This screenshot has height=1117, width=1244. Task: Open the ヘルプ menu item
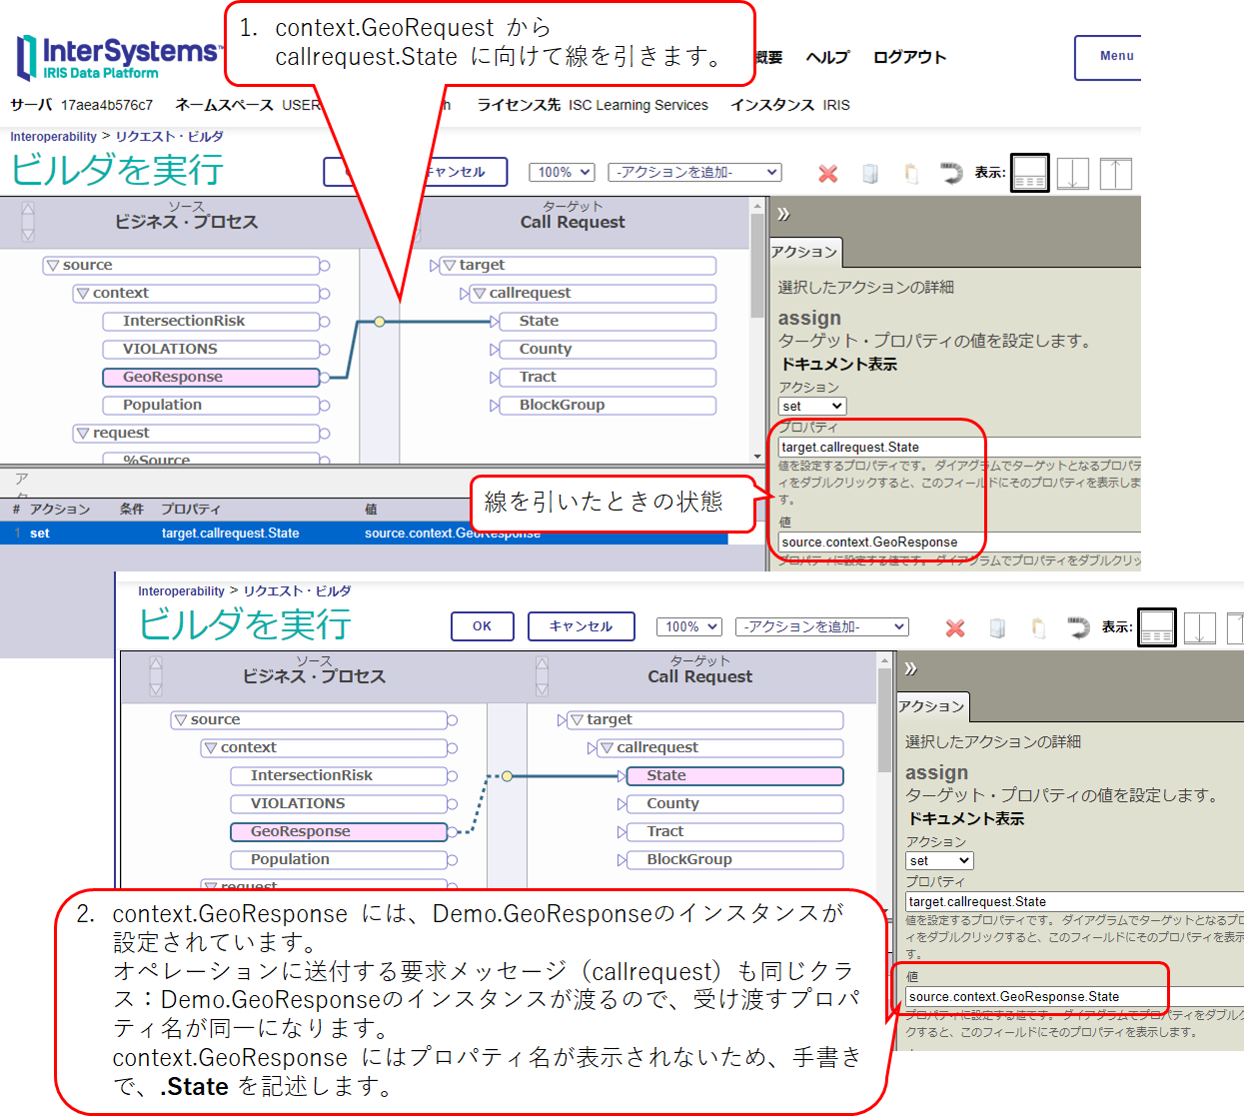click(x=827, y=57)
